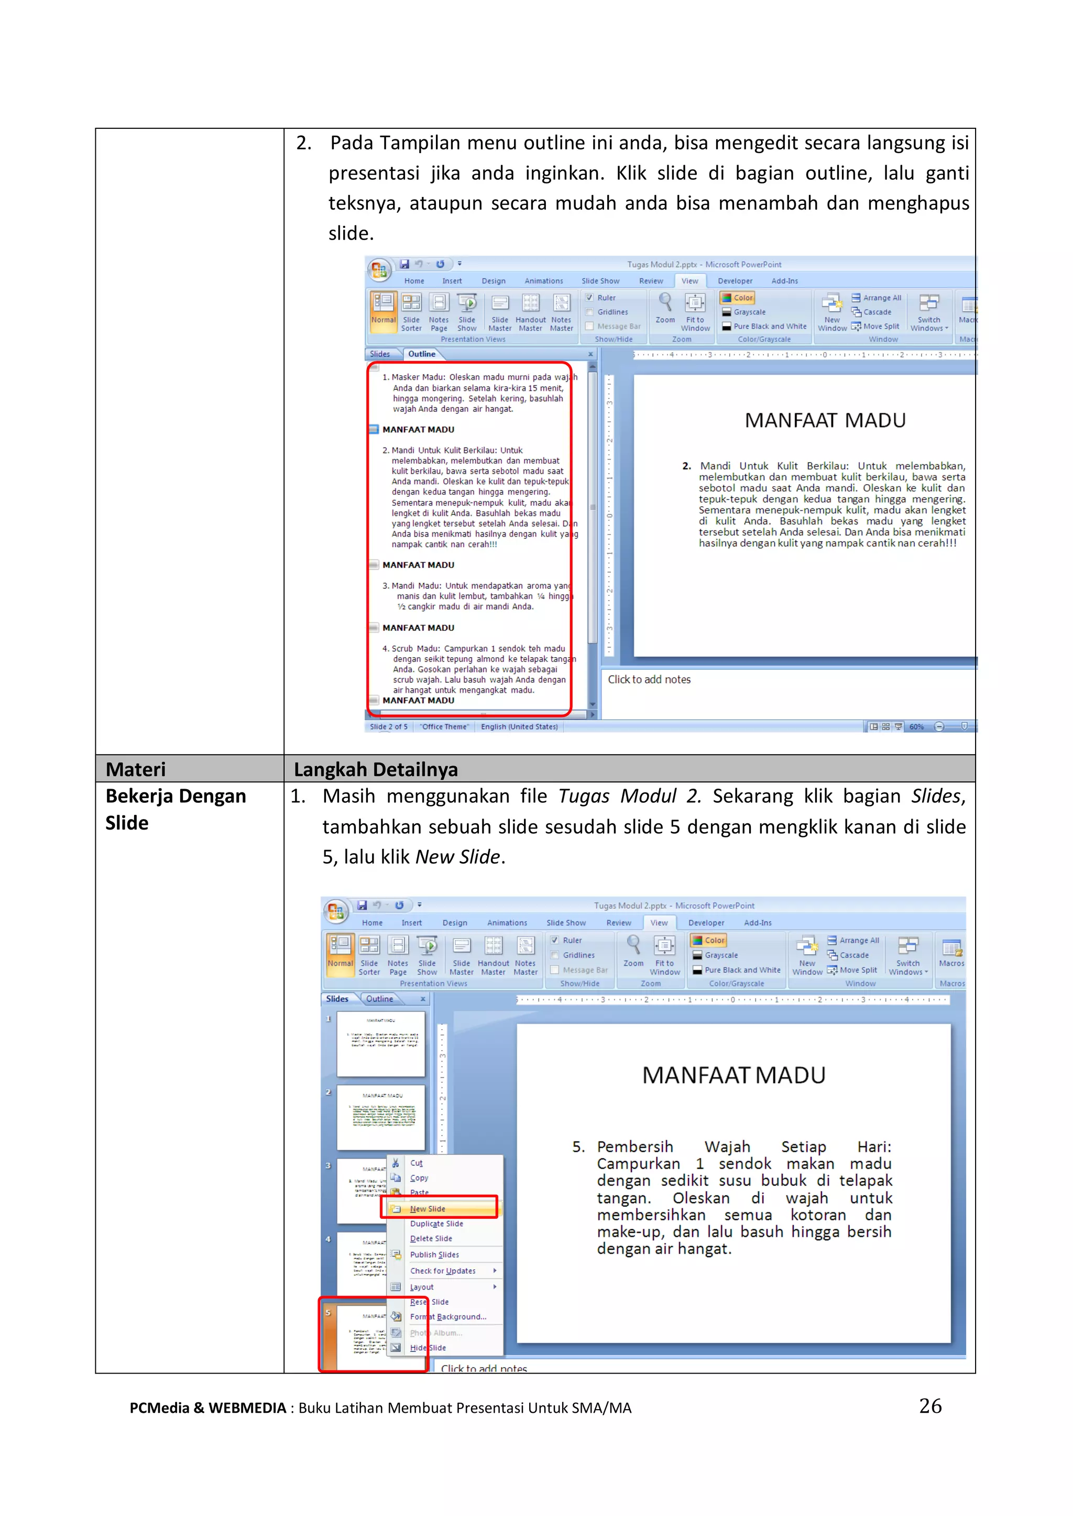Image resolution: width=1073 pixels, height=1516 pixels.
Task: Click Zoom magnifier in slide-thumbnails screenshot
Action: 633,952
